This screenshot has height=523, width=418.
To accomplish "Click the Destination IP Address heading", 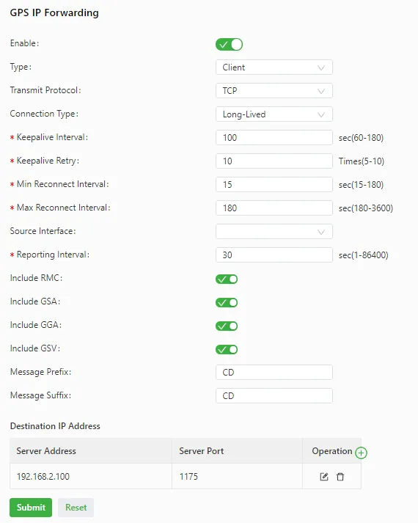I will [x=55, y=426].
